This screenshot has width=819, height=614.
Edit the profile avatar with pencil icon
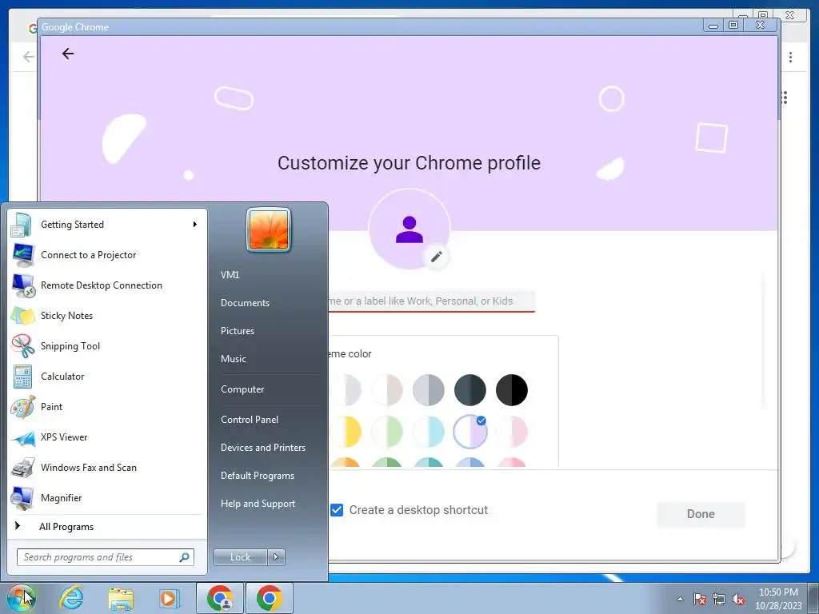point(436,257)
